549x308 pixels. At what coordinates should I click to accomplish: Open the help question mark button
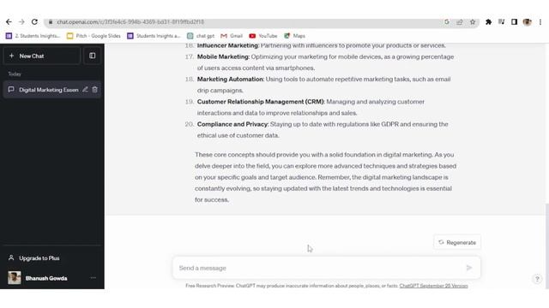coord(537,279)
